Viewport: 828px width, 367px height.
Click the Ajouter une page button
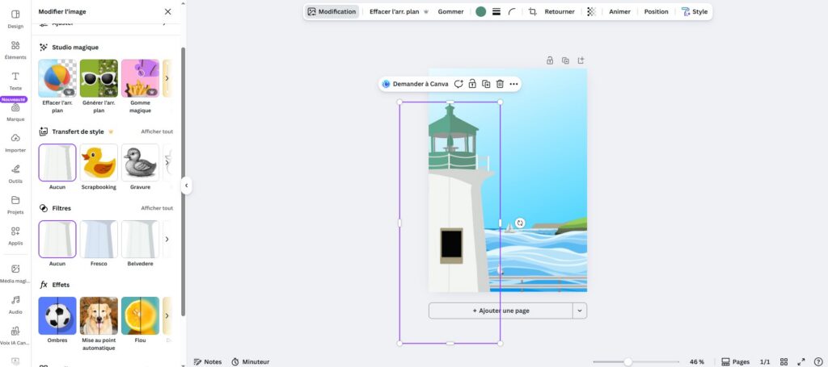(x=501, y=311)
